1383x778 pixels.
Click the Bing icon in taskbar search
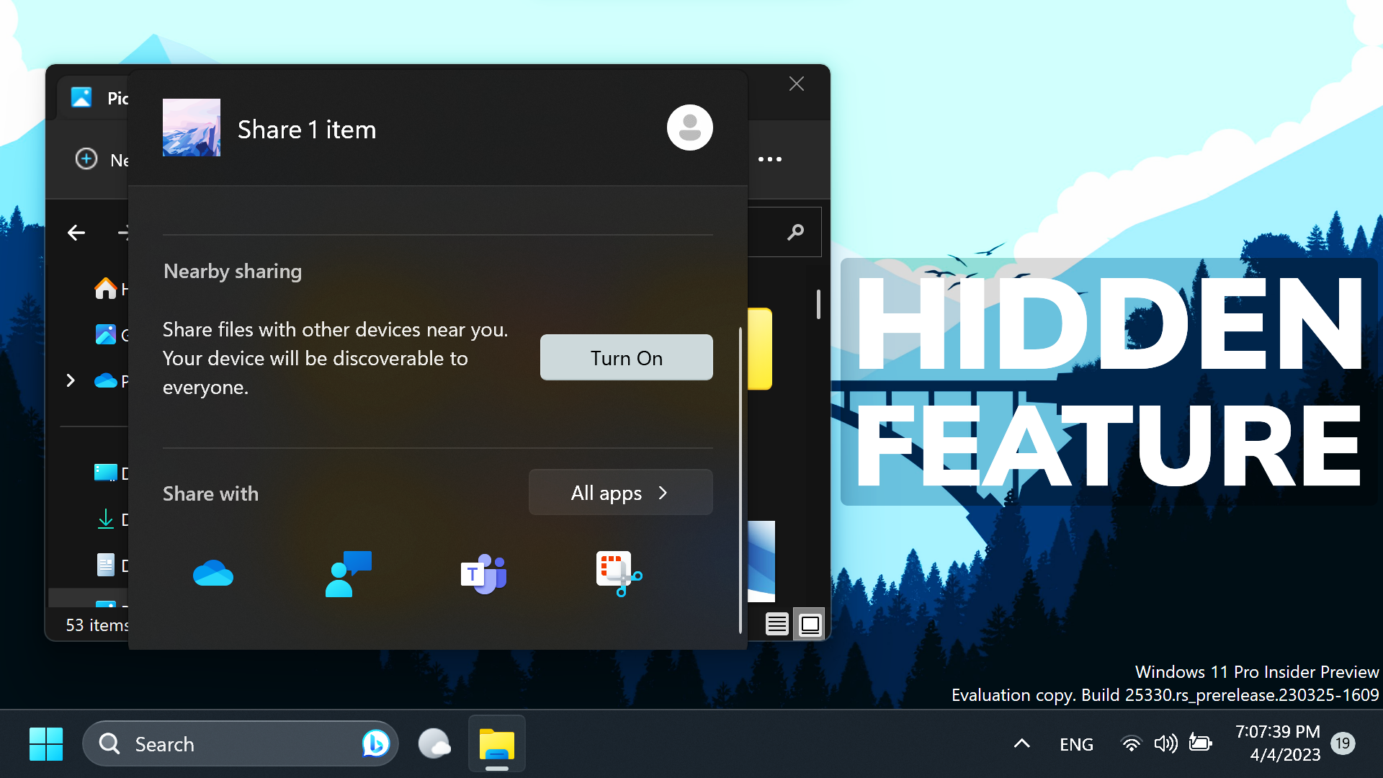coord(375,743)
